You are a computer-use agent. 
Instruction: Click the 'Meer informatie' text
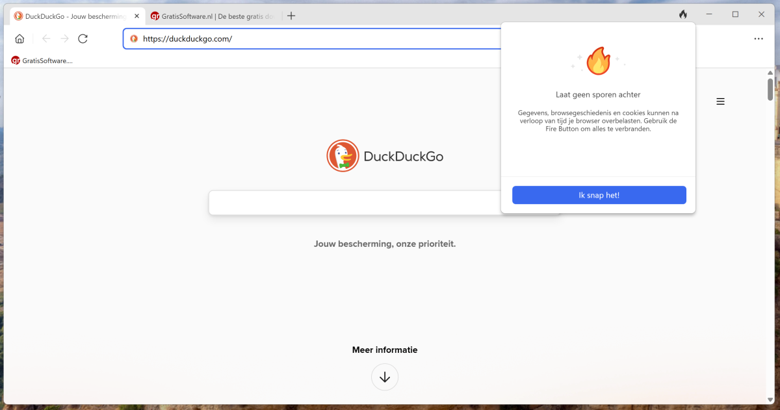tap(385, 350)
